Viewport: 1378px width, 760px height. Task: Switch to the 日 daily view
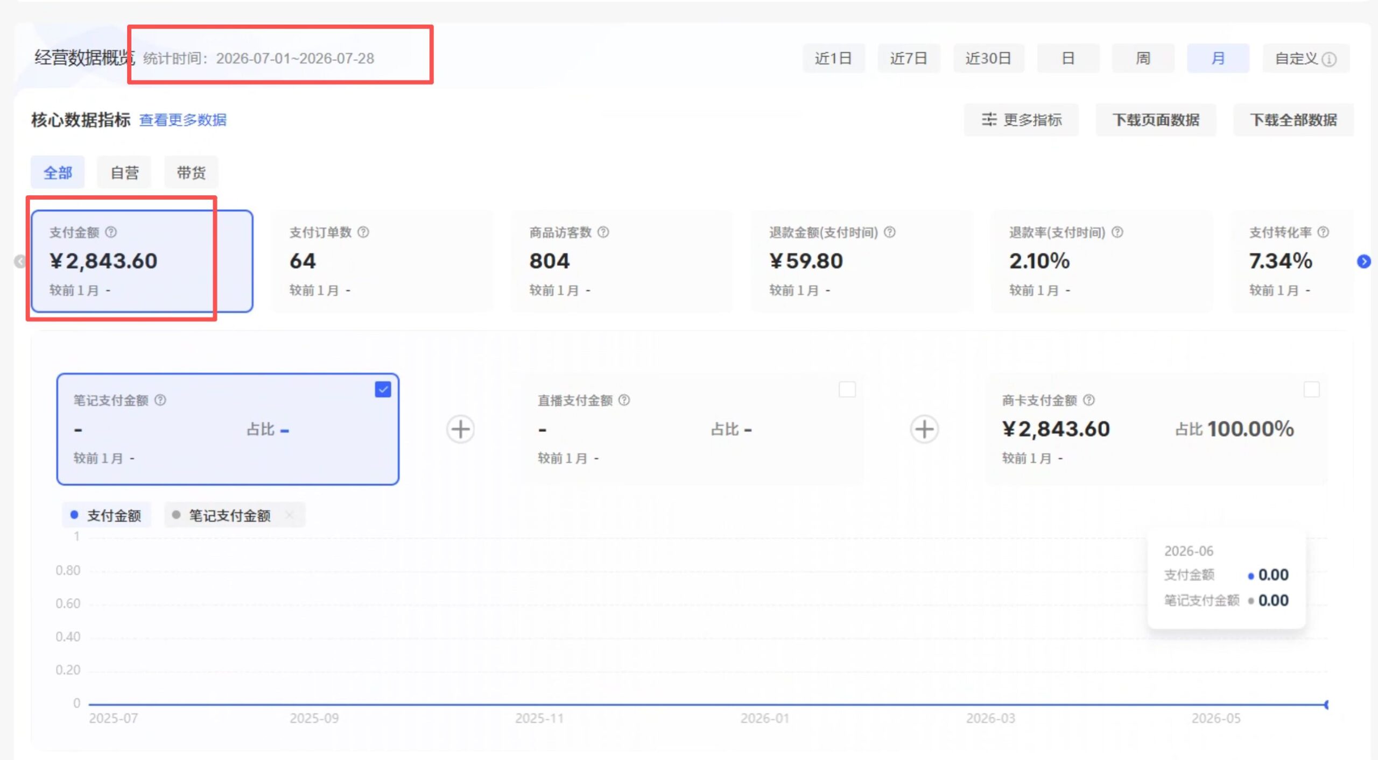click(1068, 58)
